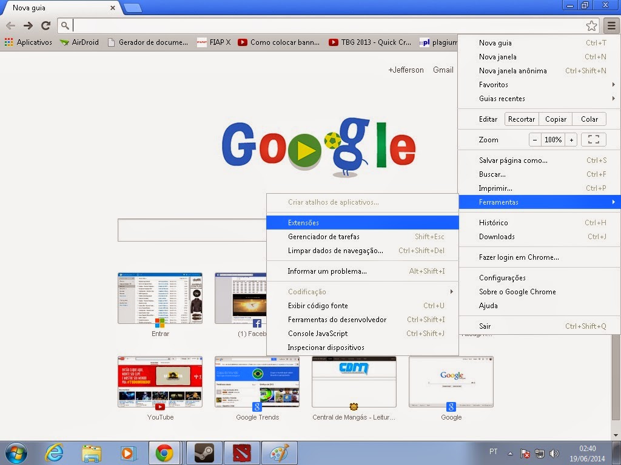This screenshot has width=621, height=465.
Task: Open Windows Start menu
Action: tap(16, 453)
